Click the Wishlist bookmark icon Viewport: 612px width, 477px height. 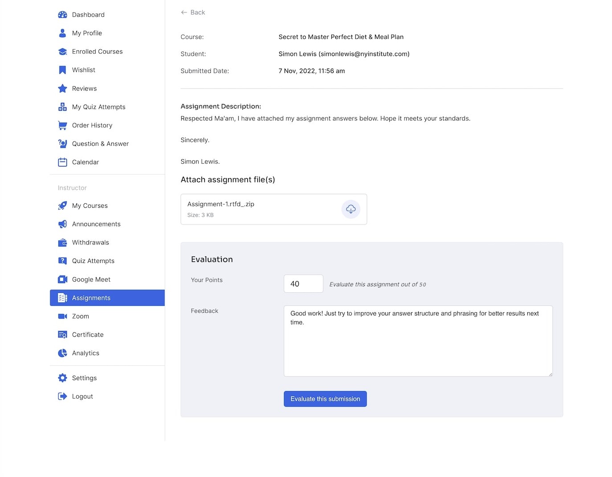click(62, 70)
